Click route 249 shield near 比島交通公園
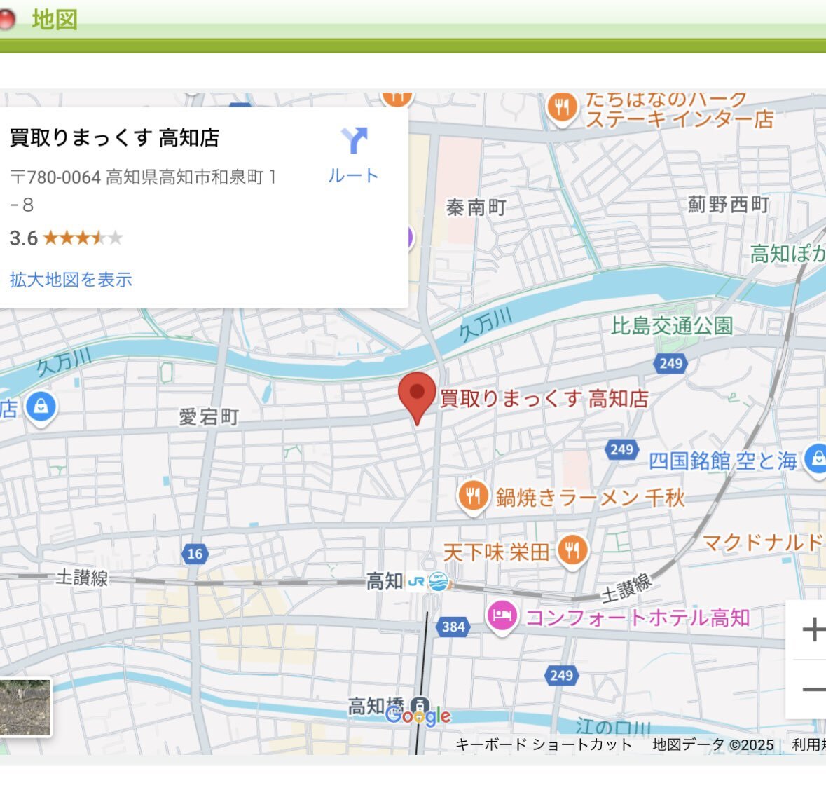Screen dimensions: 826x797 [x=670, y=364]
